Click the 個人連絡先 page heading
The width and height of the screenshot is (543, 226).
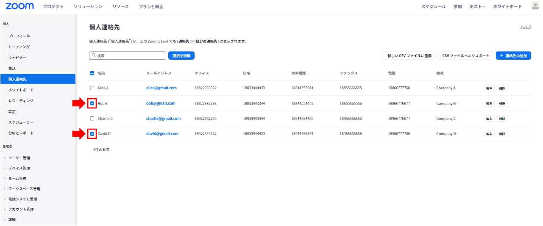click(104, 27)
